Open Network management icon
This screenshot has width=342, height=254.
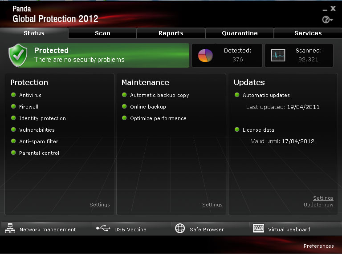click(x=10, y=229)
